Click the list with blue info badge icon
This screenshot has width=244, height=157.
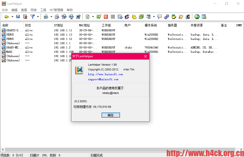[120, 17]
